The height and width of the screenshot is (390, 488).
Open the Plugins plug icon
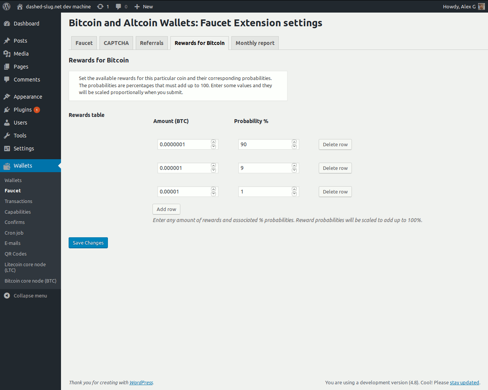(x=7, y=110)
